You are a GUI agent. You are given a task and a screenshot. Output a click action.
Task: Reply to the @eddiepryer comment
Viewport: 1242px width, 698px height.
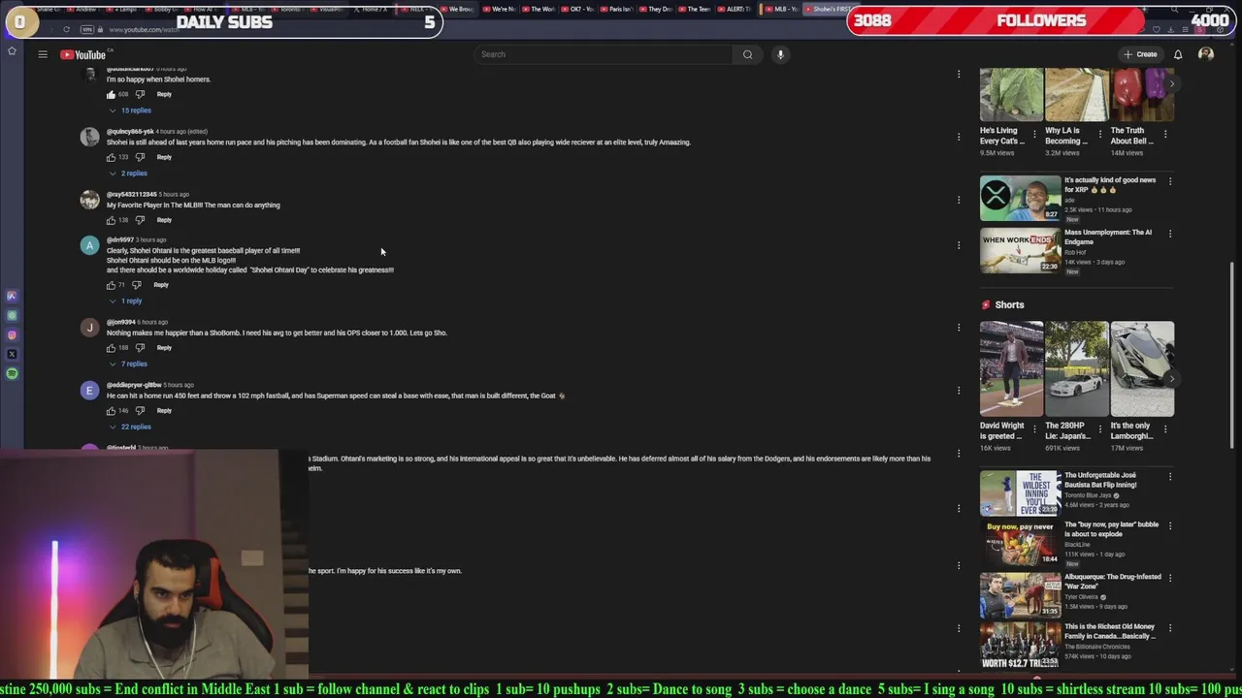coord(164,411)
